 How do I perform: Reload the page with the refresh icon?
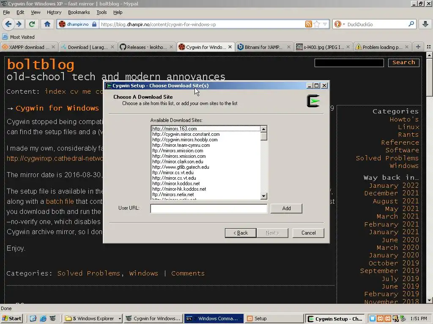coord(32,24)
